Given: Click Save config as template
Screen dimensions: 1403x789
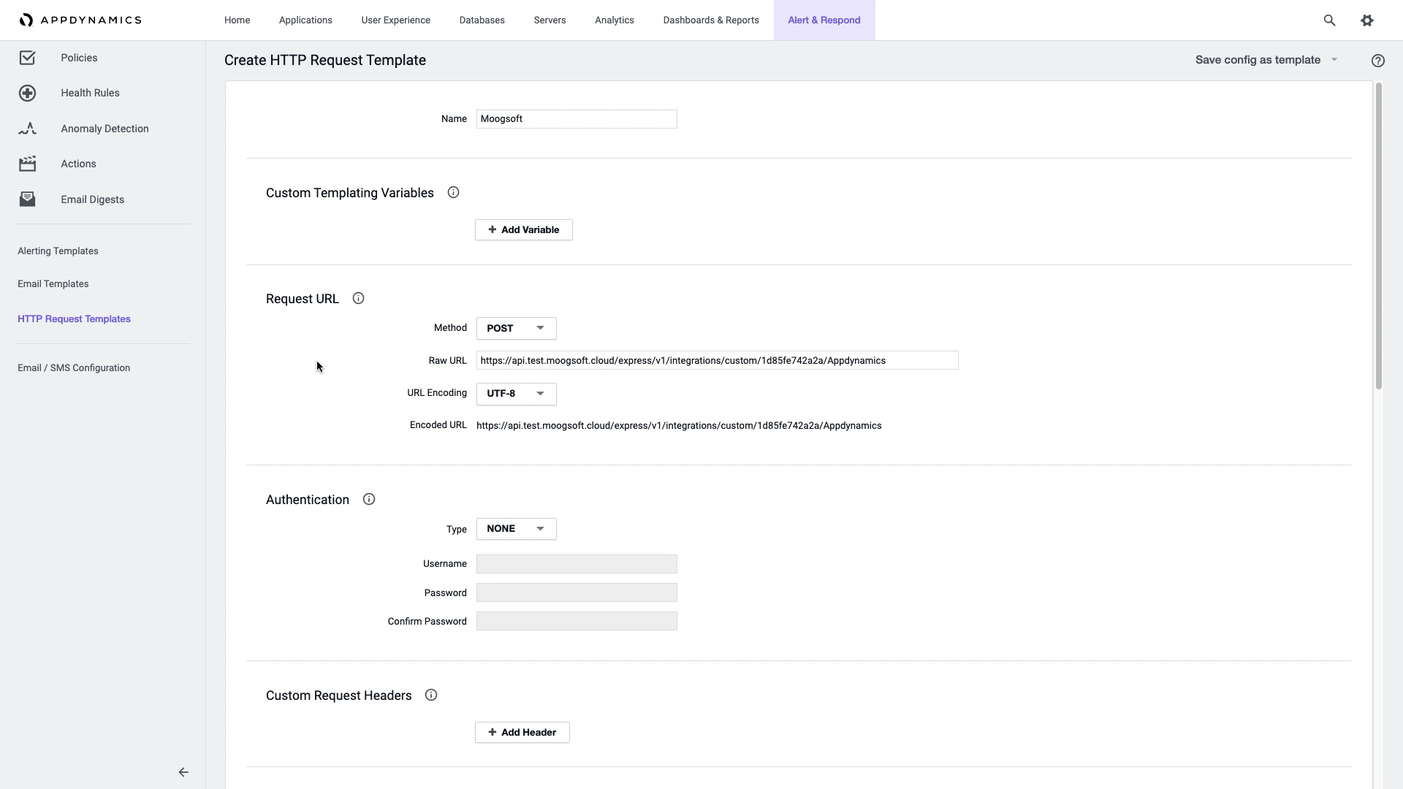Looking at the screenshot, I should tap(1258, 60).
